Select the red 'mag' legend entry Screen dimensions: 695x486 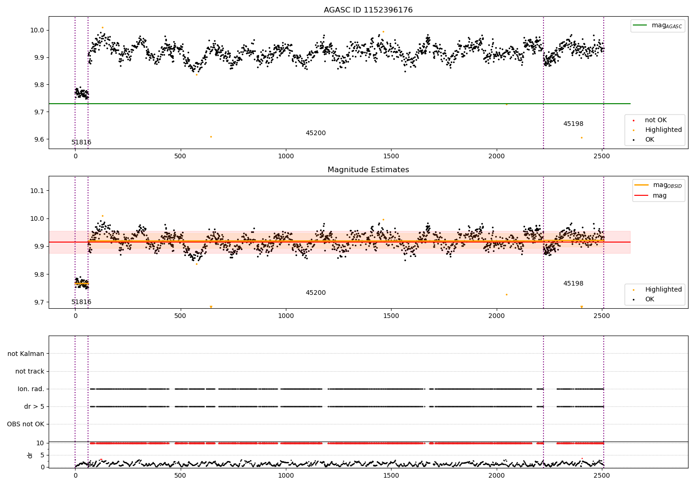[651, 196]
